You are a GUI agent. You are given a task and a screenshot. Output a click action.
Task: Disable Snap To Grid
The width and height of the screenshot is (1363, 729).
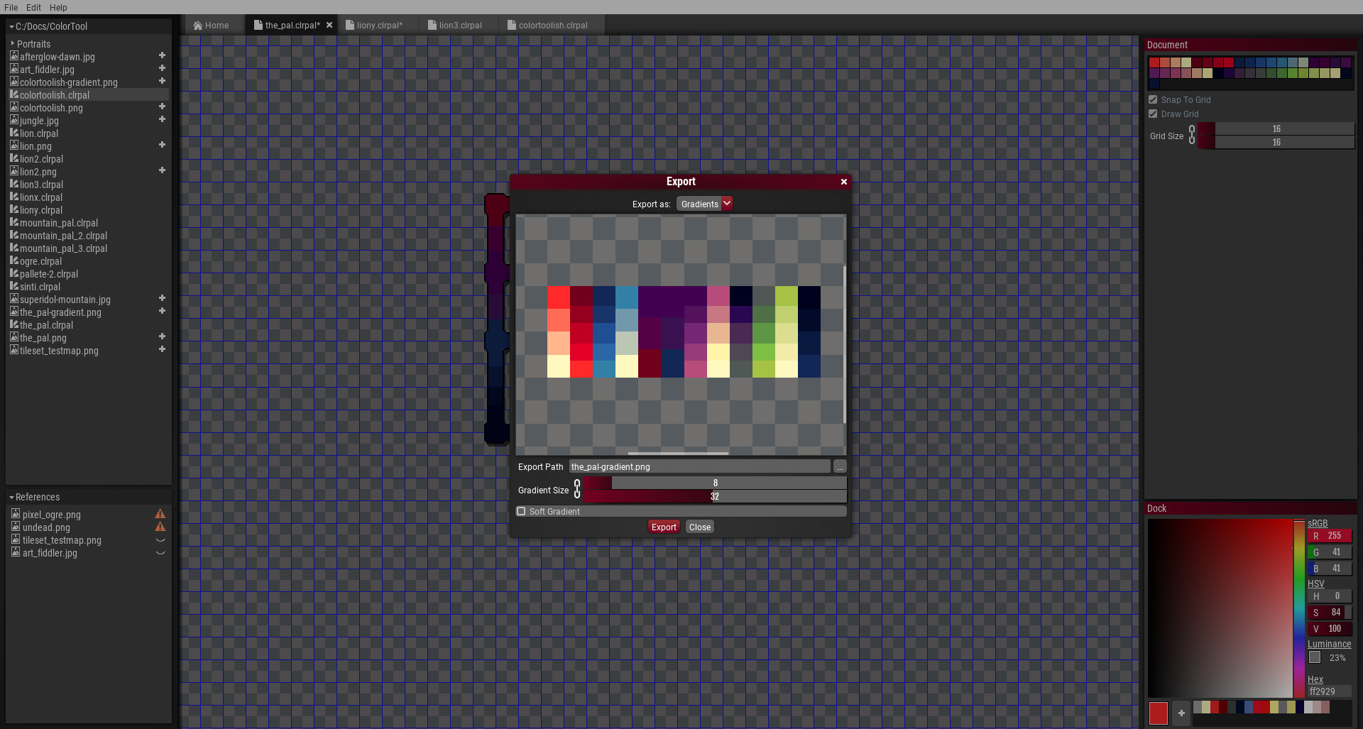point(1153,99)
